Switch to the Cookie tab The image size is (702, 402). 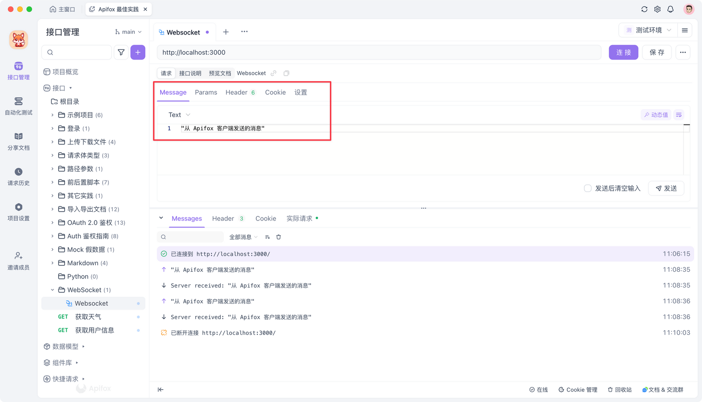[x=275, y=92]
